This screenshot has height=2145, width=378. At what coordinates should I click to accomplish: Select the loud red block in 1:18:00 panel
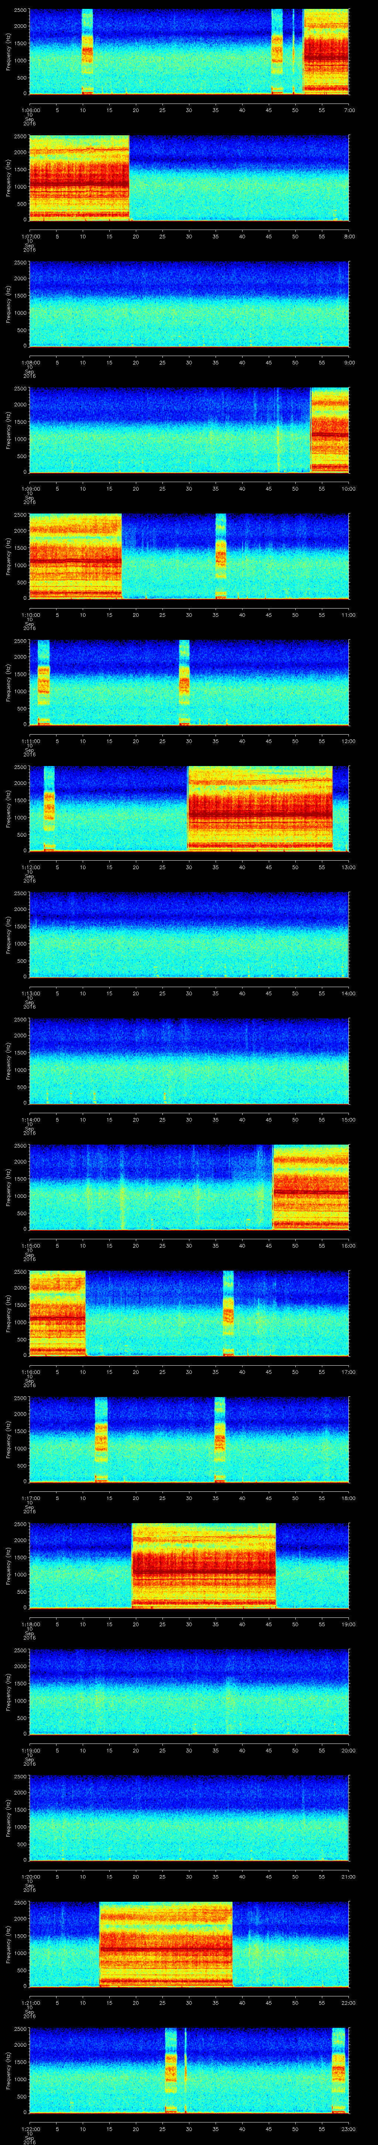(203, 1565)
